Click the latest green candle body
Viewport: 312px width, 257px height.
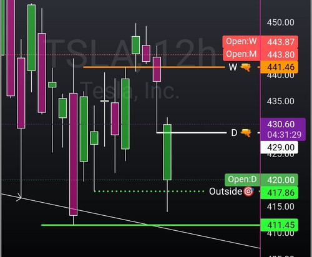click(167, 152)
